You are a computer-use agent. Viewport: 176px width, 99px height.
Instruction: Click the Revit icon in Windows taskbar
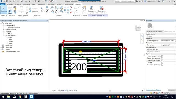(x=31, y=97)
